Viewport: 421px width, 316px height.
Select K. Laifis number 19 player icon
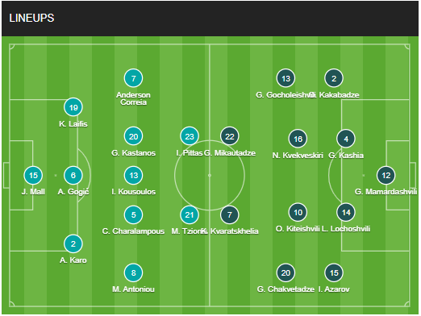coord(73,107)
